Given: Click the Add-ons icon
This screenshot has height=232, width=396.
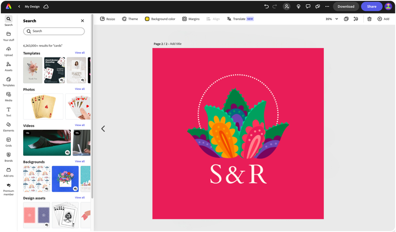Looking at the screenshot, I should (x=8, y=172).
